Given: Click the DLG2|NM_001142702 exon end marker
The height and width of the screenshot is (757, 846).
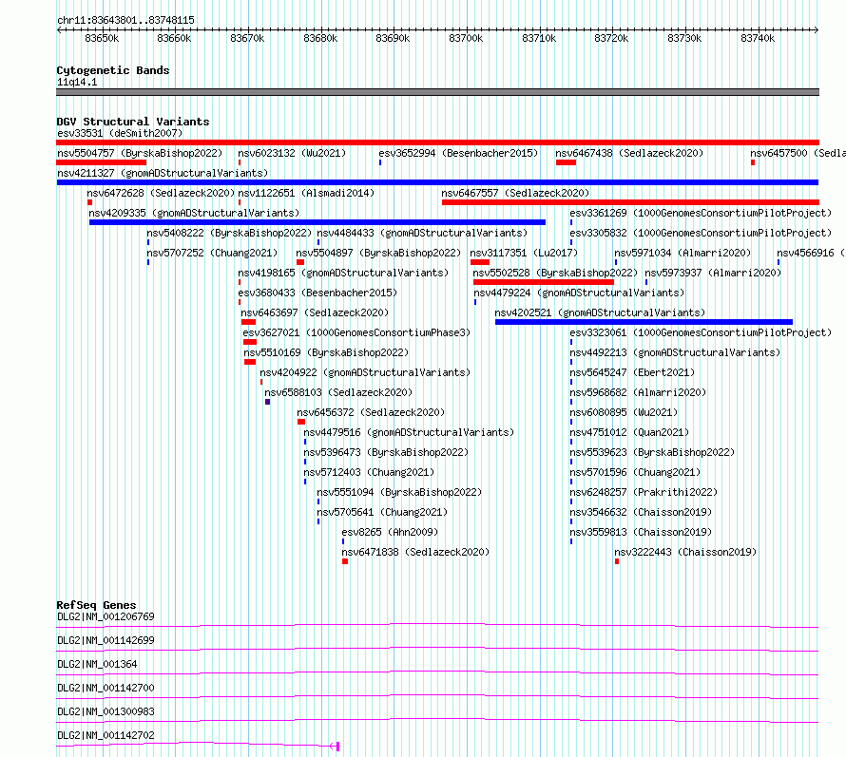Looking at the screenshot, I should pyautogui.click(x=337, y=747).
